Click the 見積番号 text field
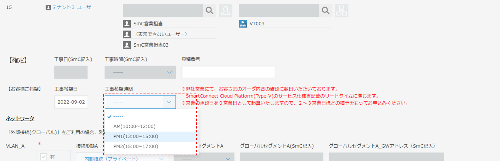The height and width of the screenshot is (161, 500). click(x=229, y=72)
